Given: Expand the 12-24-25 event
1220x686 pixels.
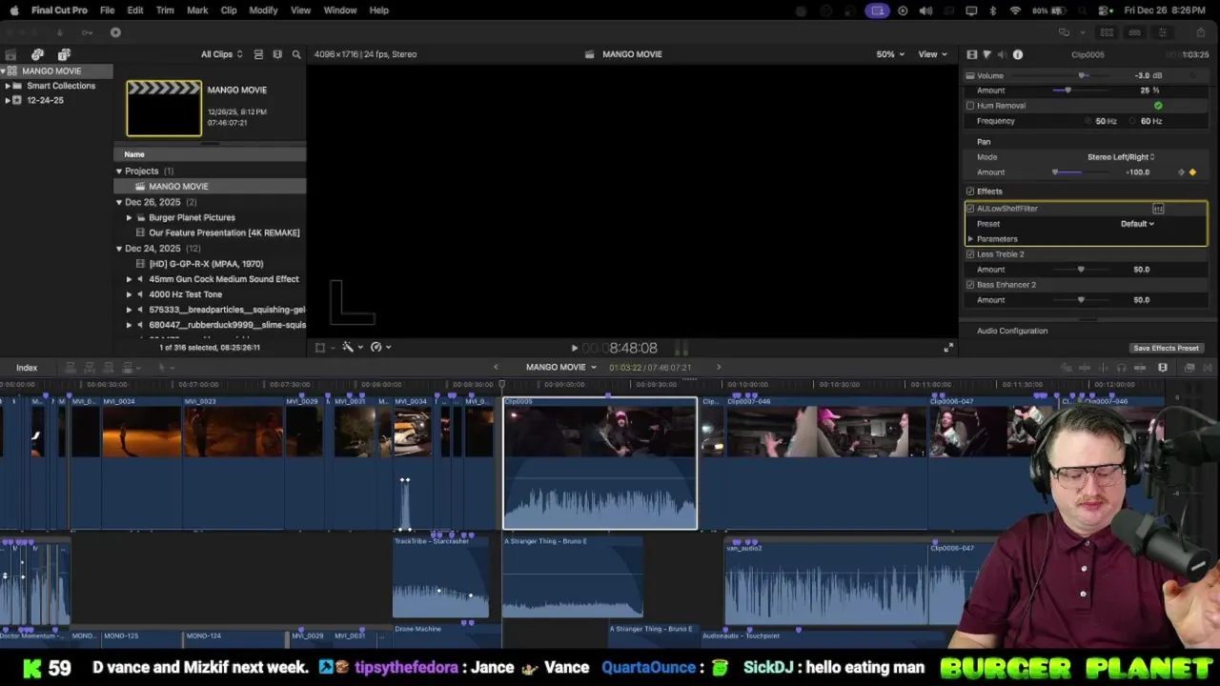Looking at the screenshot, I should click(8, 100).
